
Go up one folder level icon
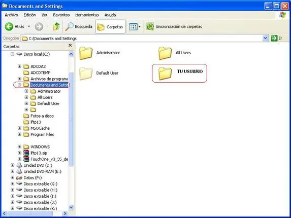(56, 26)
